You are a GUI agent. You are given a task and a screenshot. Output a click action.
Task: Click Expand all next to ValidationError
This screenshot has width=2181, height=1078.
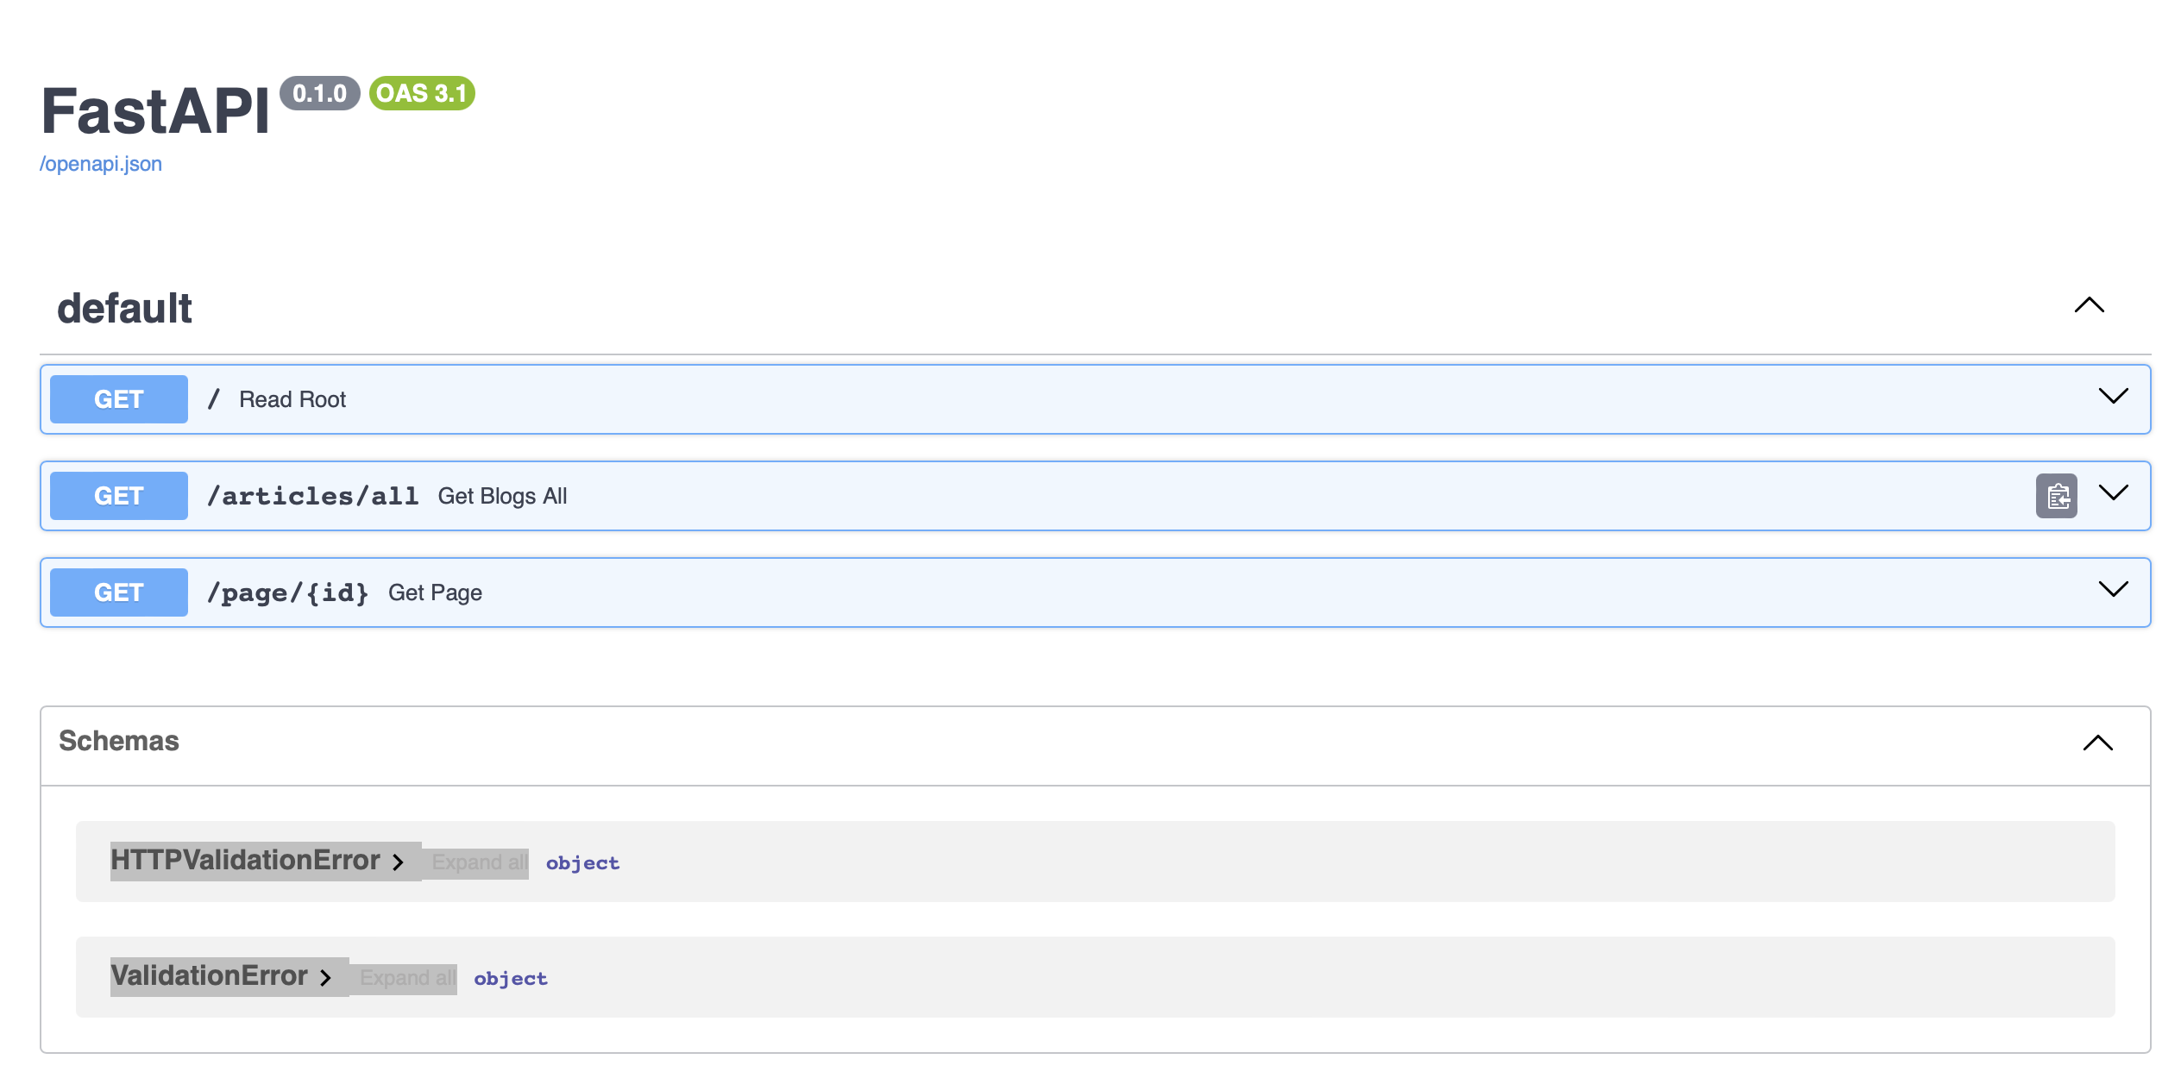point(407,978)
